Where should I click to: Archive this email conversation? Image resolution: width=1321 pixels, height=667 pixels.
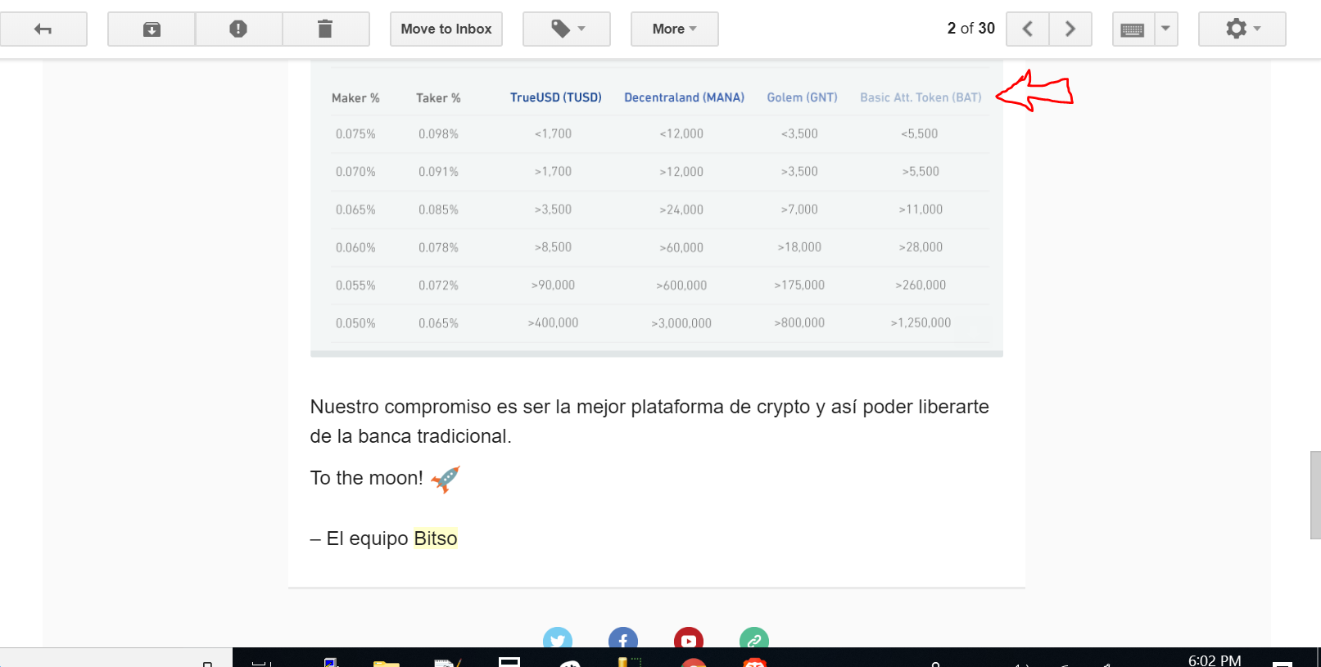(152, 29)
